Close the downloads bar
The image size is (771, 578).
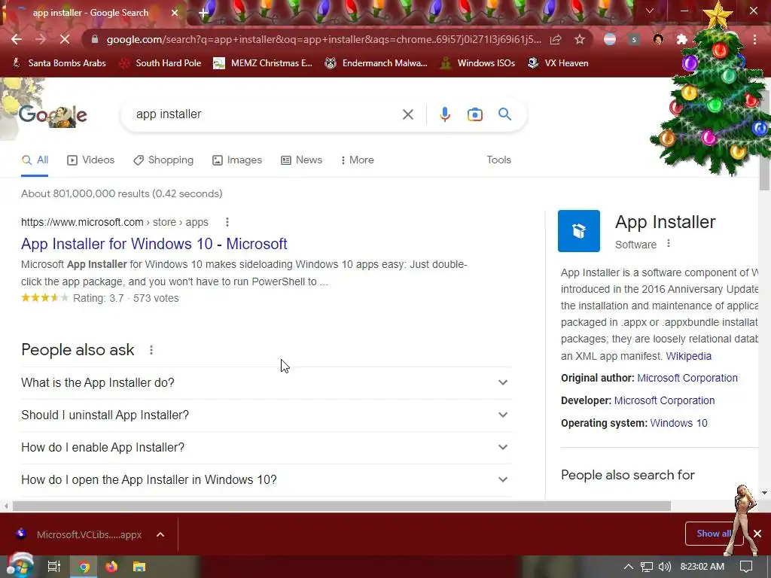tap(757, 534)
